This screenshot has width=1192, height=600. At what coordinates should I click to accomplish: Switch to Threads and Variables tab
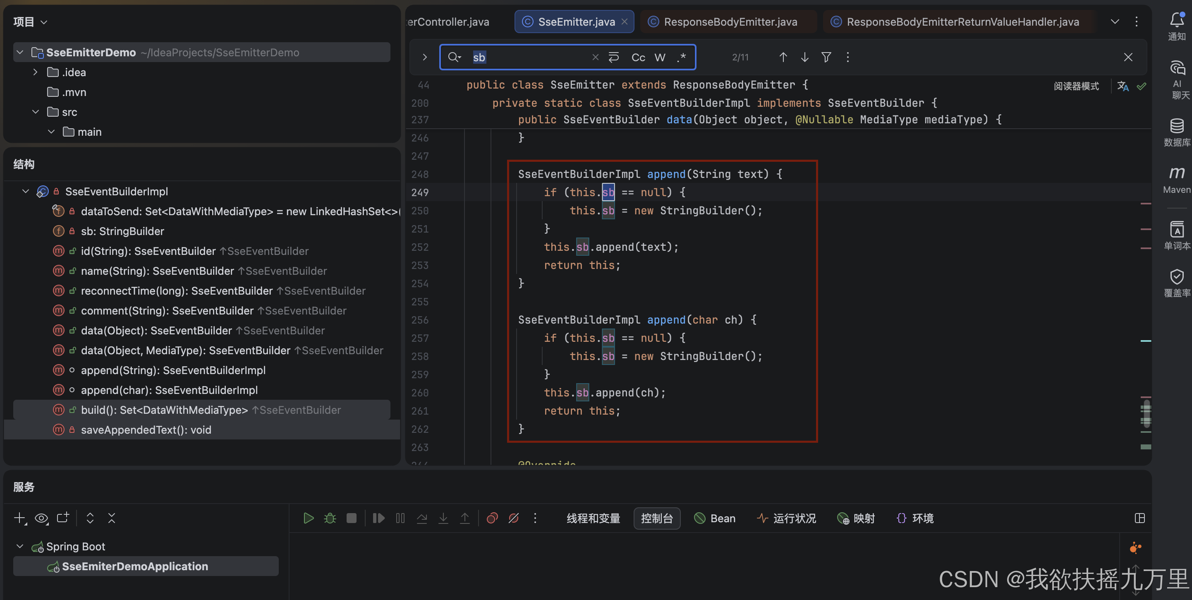tap(593, 518)
